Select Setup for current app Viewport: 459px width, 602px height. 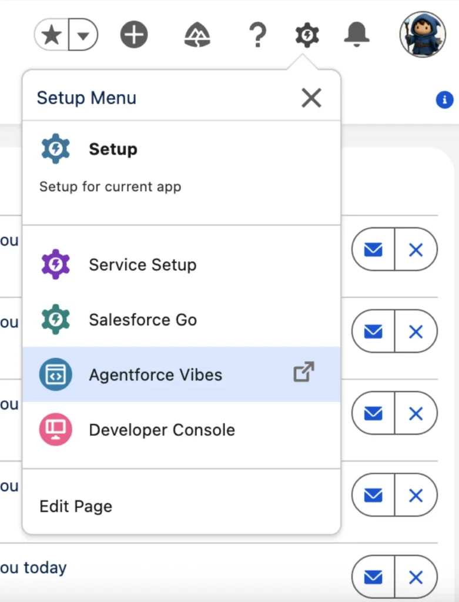(113, 149)
